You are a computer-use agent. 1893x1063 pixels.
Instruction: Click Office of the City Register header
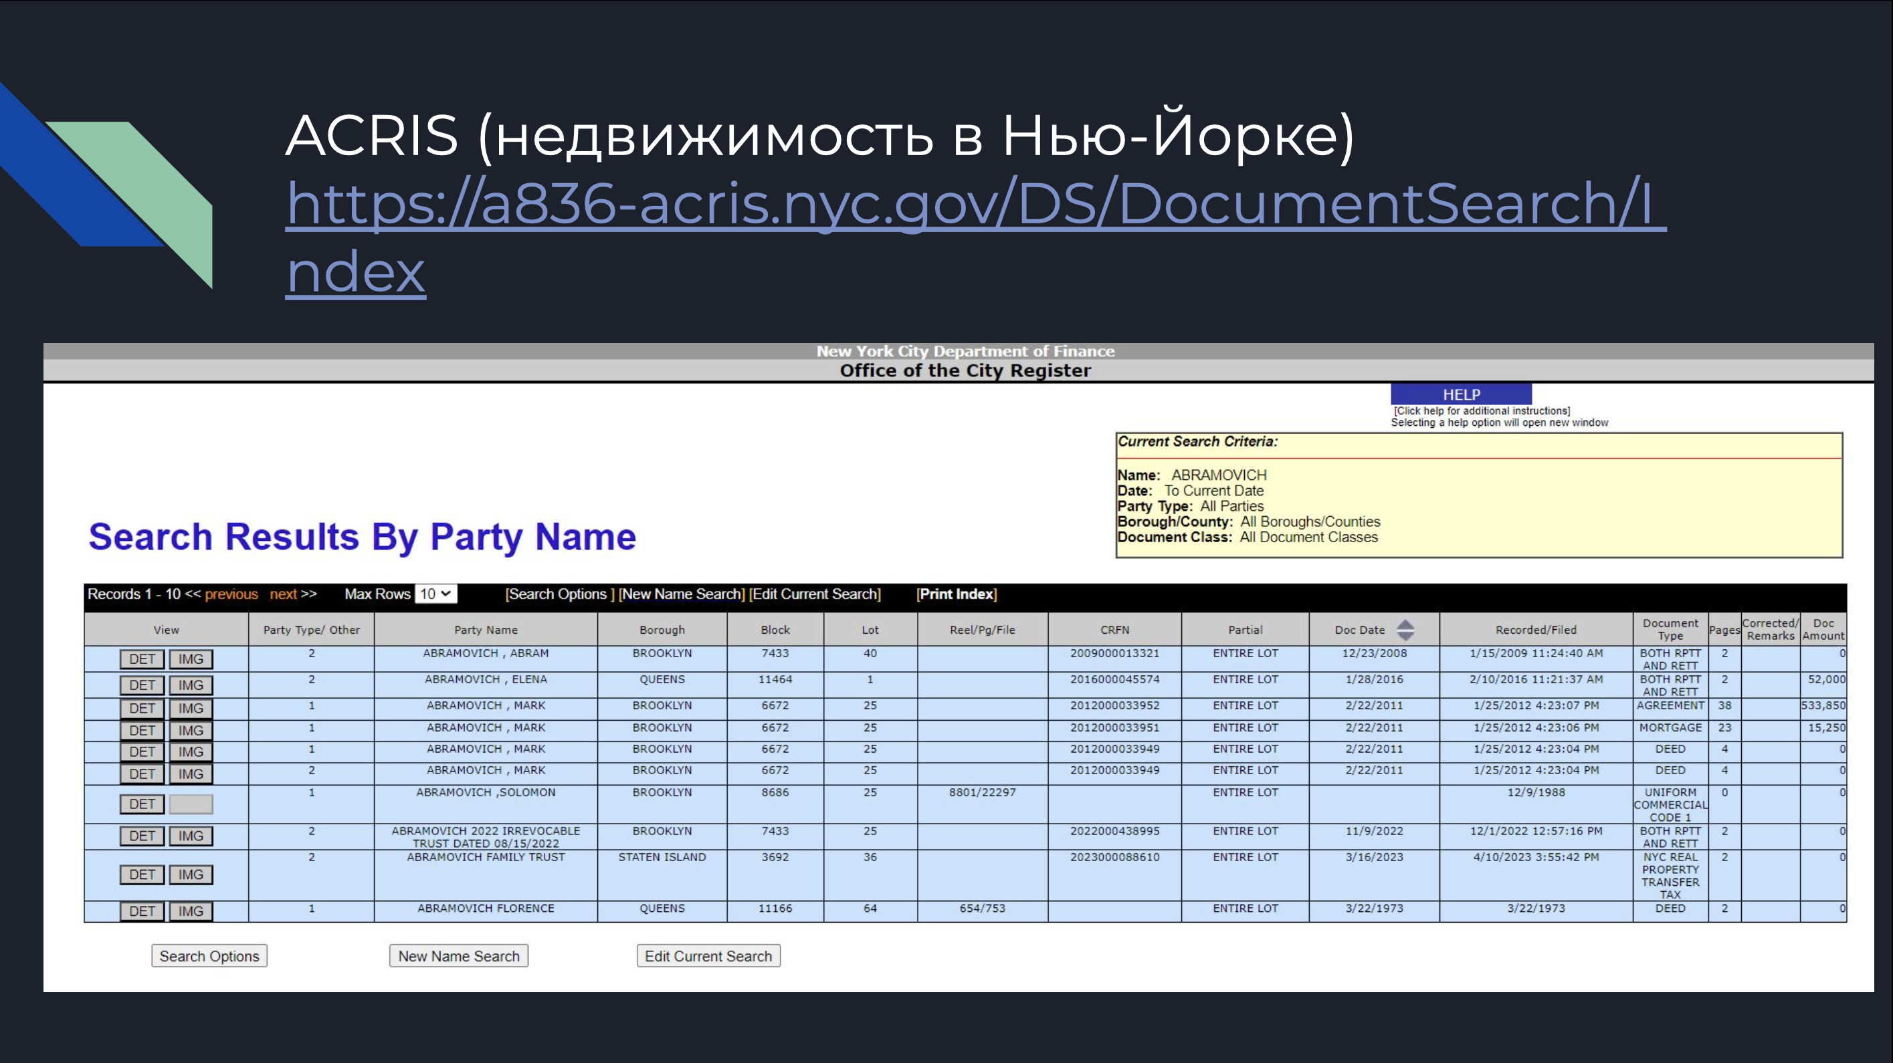click(965, 370)
